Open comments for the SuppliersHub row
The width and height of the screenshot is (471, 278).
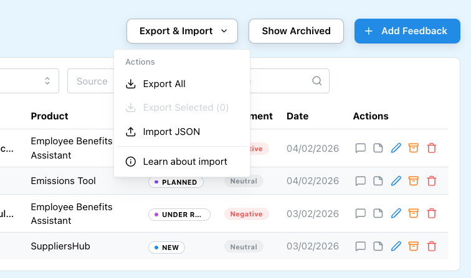click(360, 246)
